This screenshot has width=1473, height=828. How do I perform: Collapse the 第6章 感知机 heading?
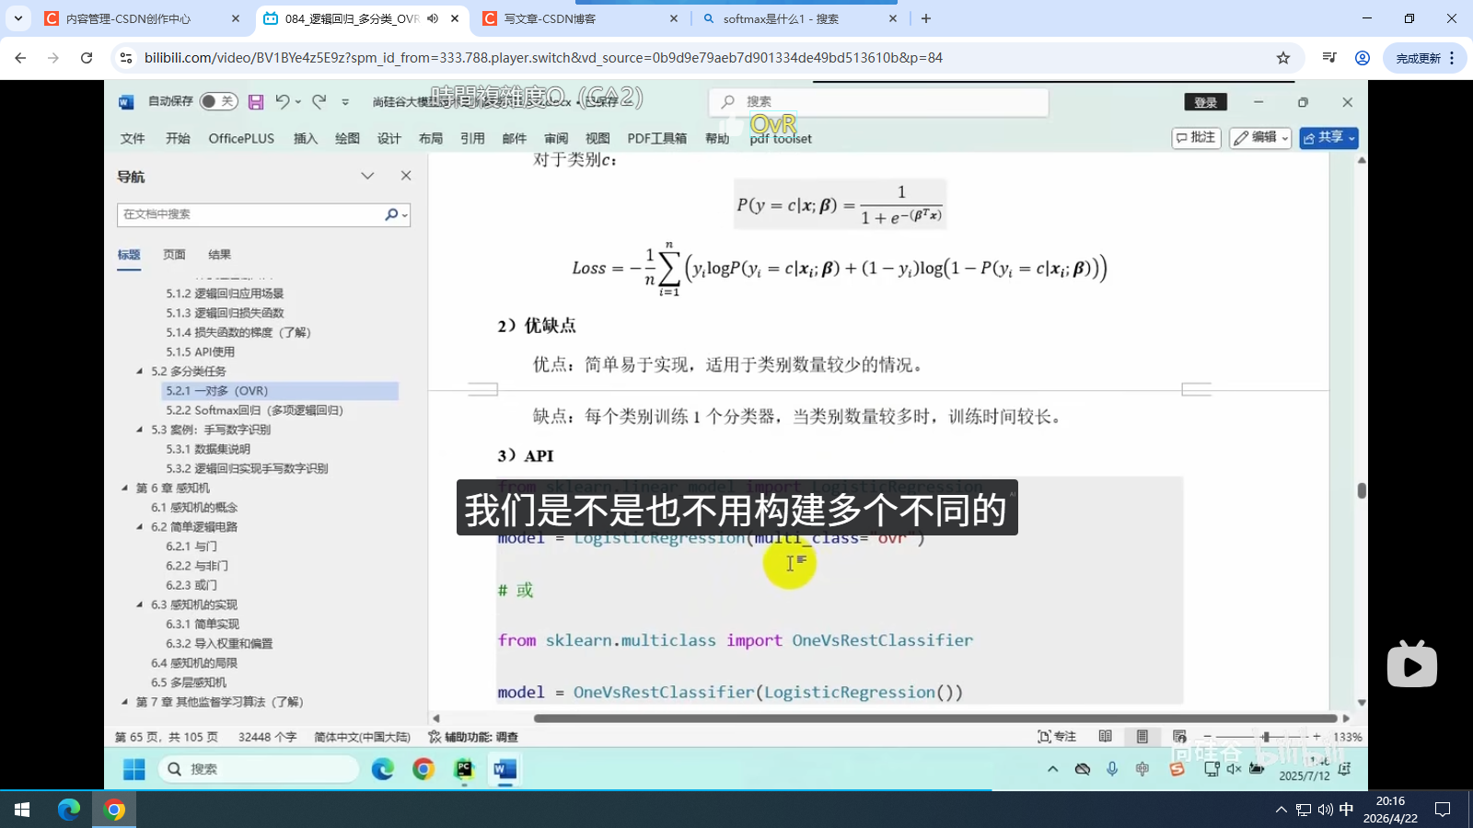(x=124, y=488)
